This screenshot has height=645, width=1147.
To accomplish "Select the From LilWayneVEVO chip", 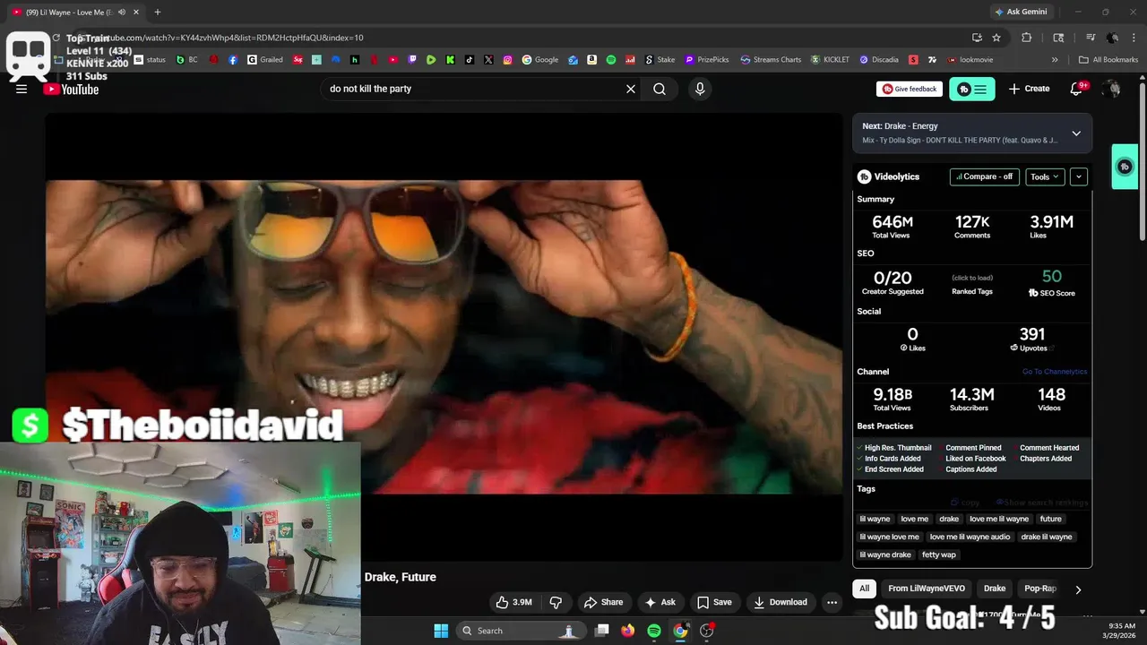I will (x=927, y=589).
